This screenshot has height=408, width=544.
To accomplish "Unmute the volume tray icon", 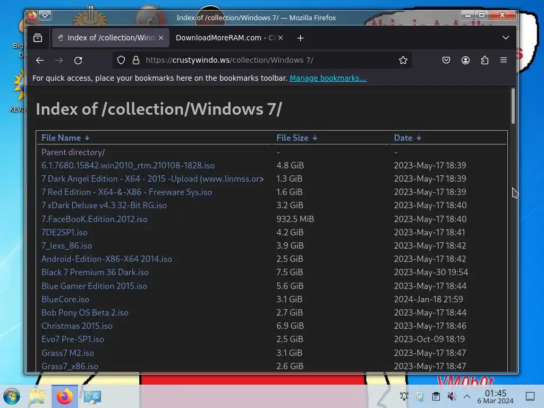I will [x=452, y=396].
